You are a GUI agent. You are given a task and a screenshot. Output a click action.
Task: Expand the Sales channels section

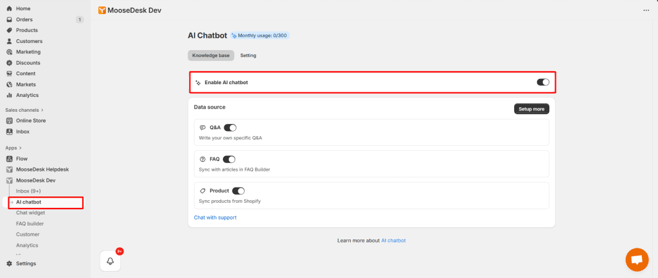click(24, 110)
